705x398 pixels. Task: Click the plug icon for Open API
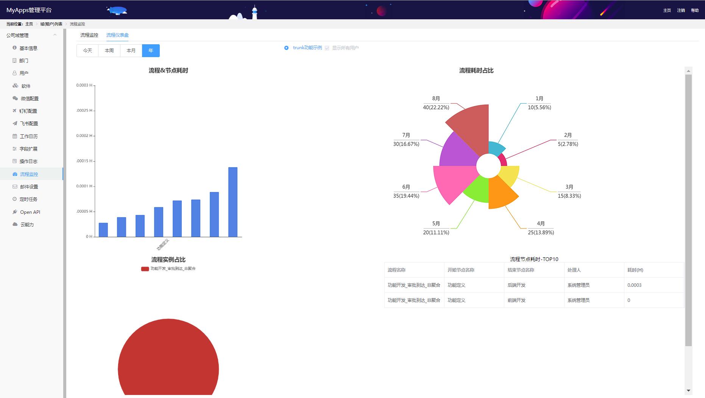[x=15, y=212]
